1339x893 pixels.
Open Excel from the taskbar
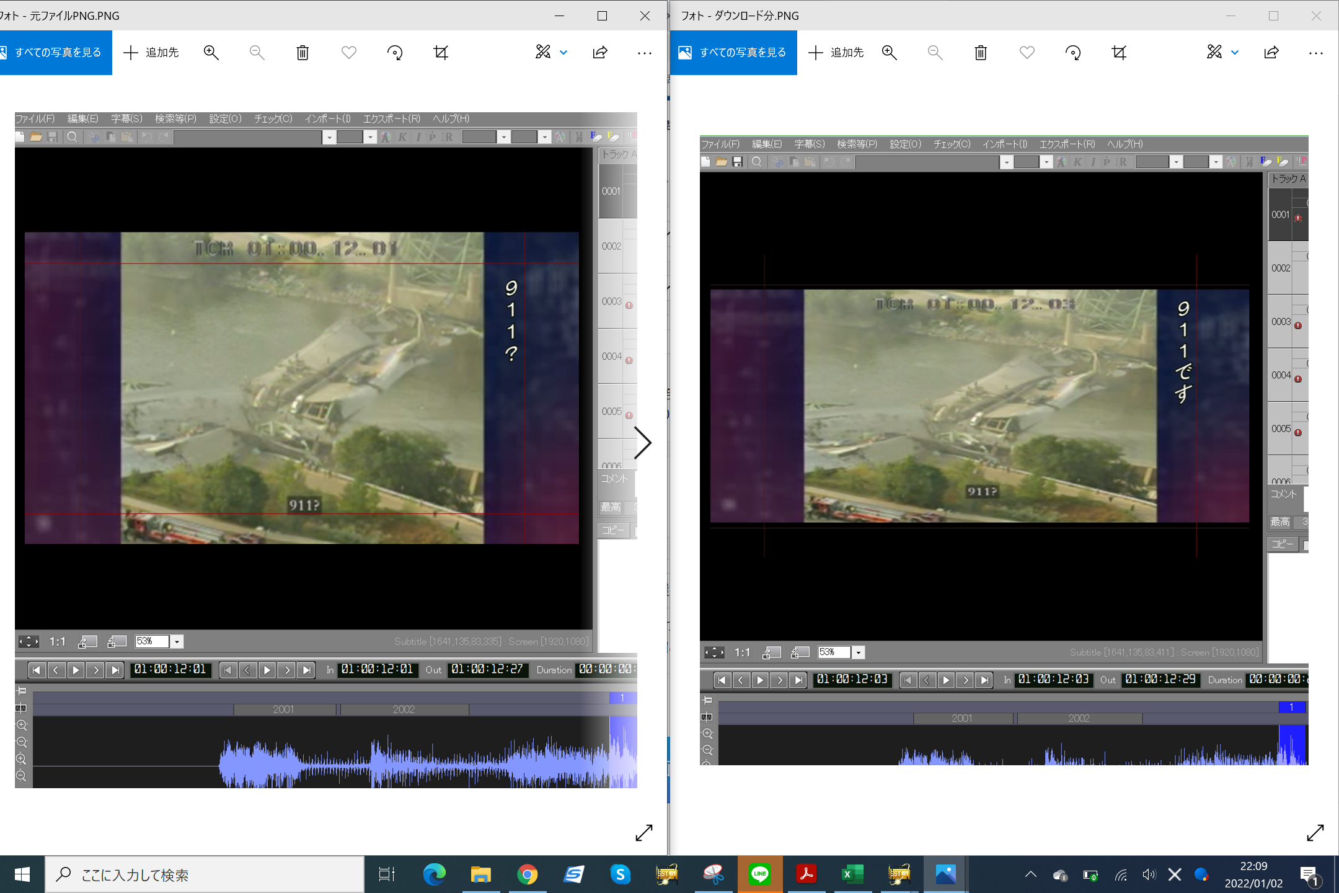[x=852, y=874]
